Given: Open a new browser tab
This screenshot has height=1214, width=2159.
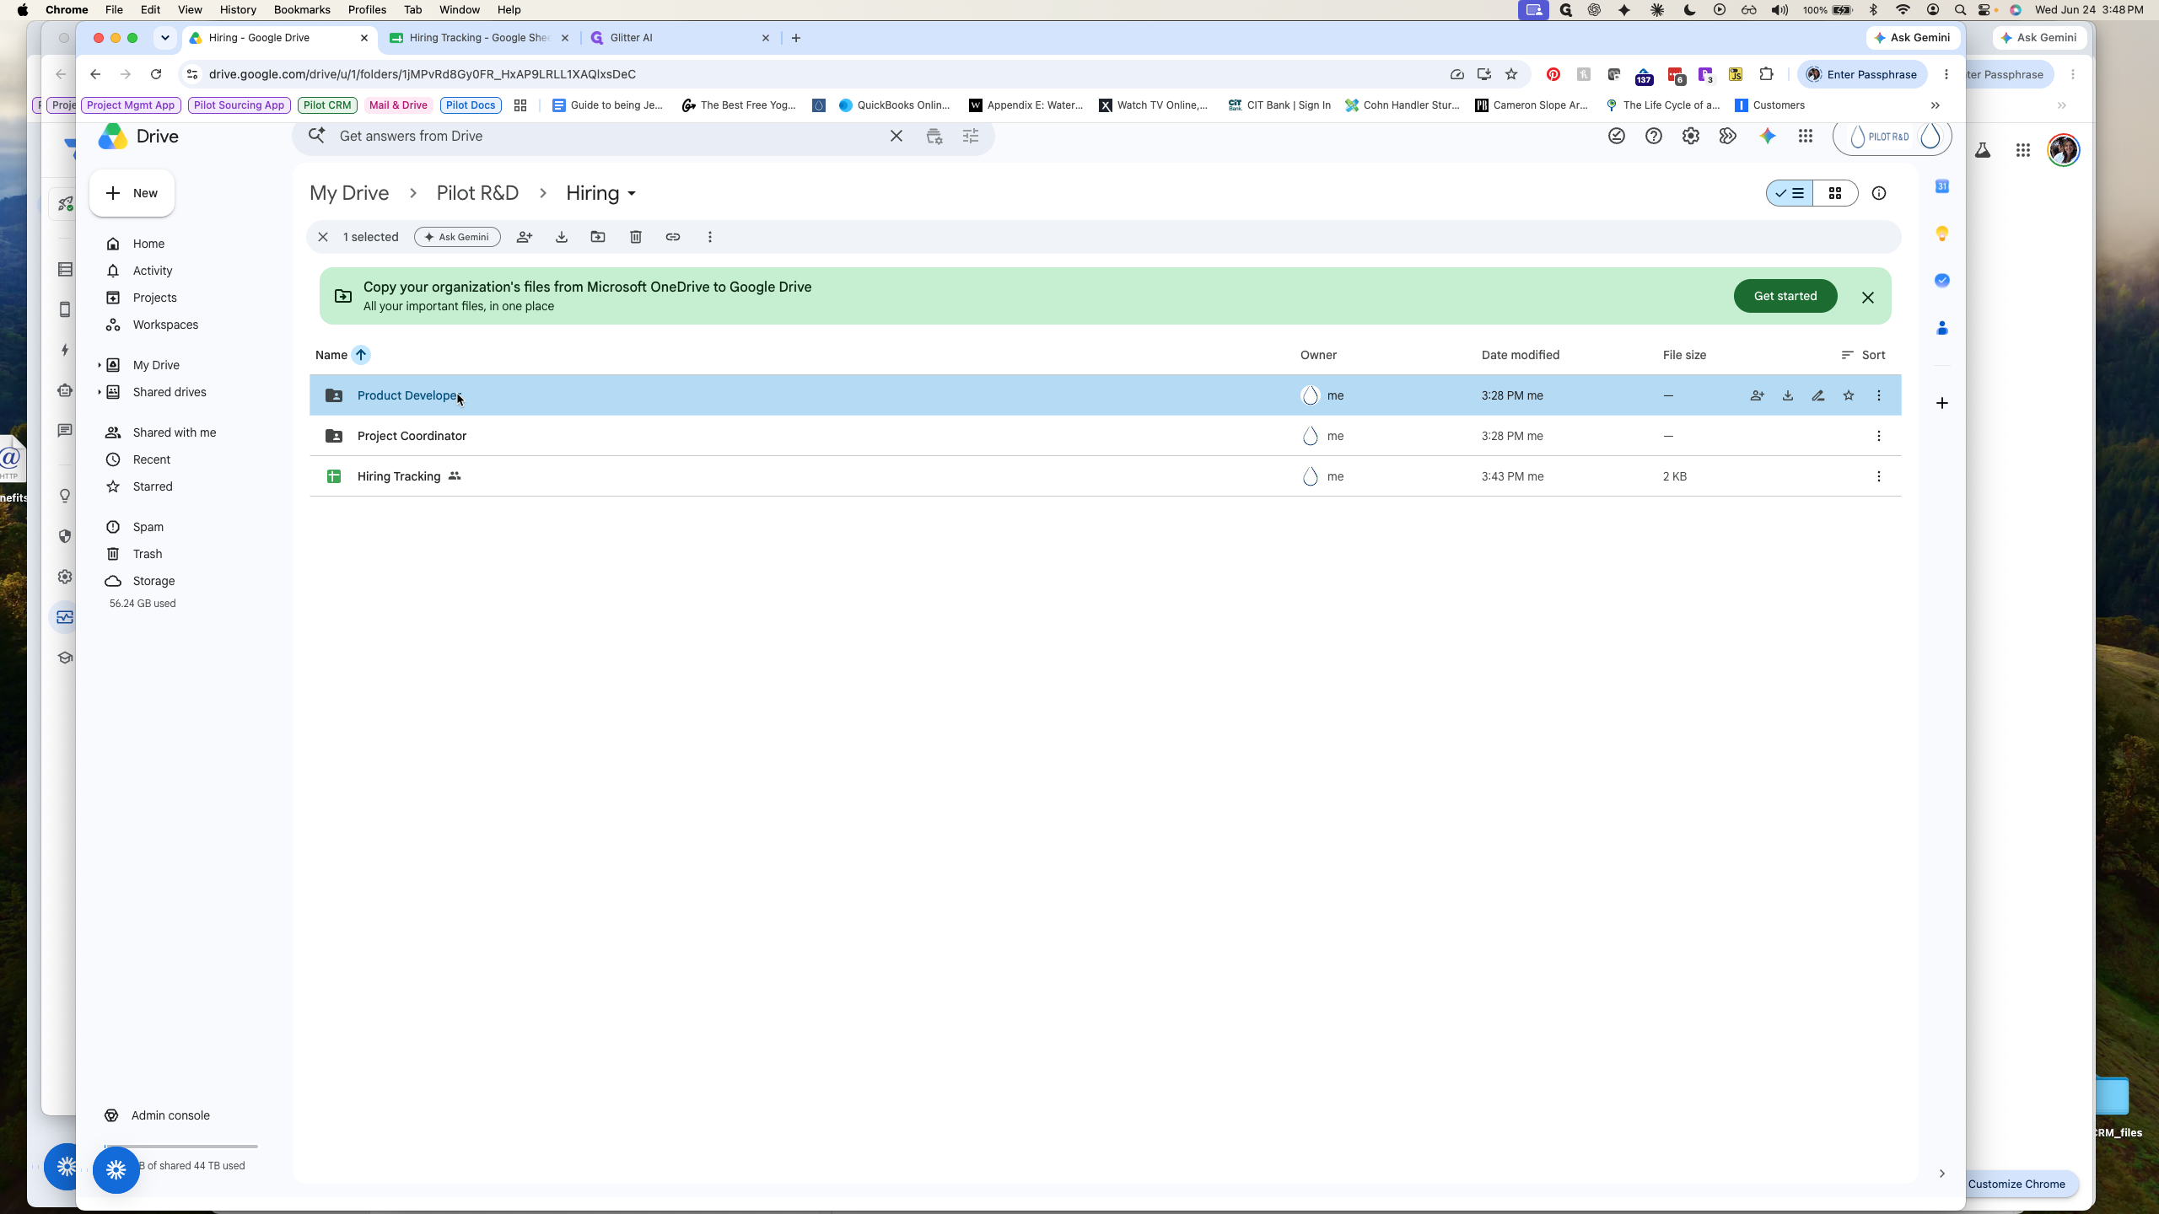Looking at the screenshot, I should (x=796, y=38).
